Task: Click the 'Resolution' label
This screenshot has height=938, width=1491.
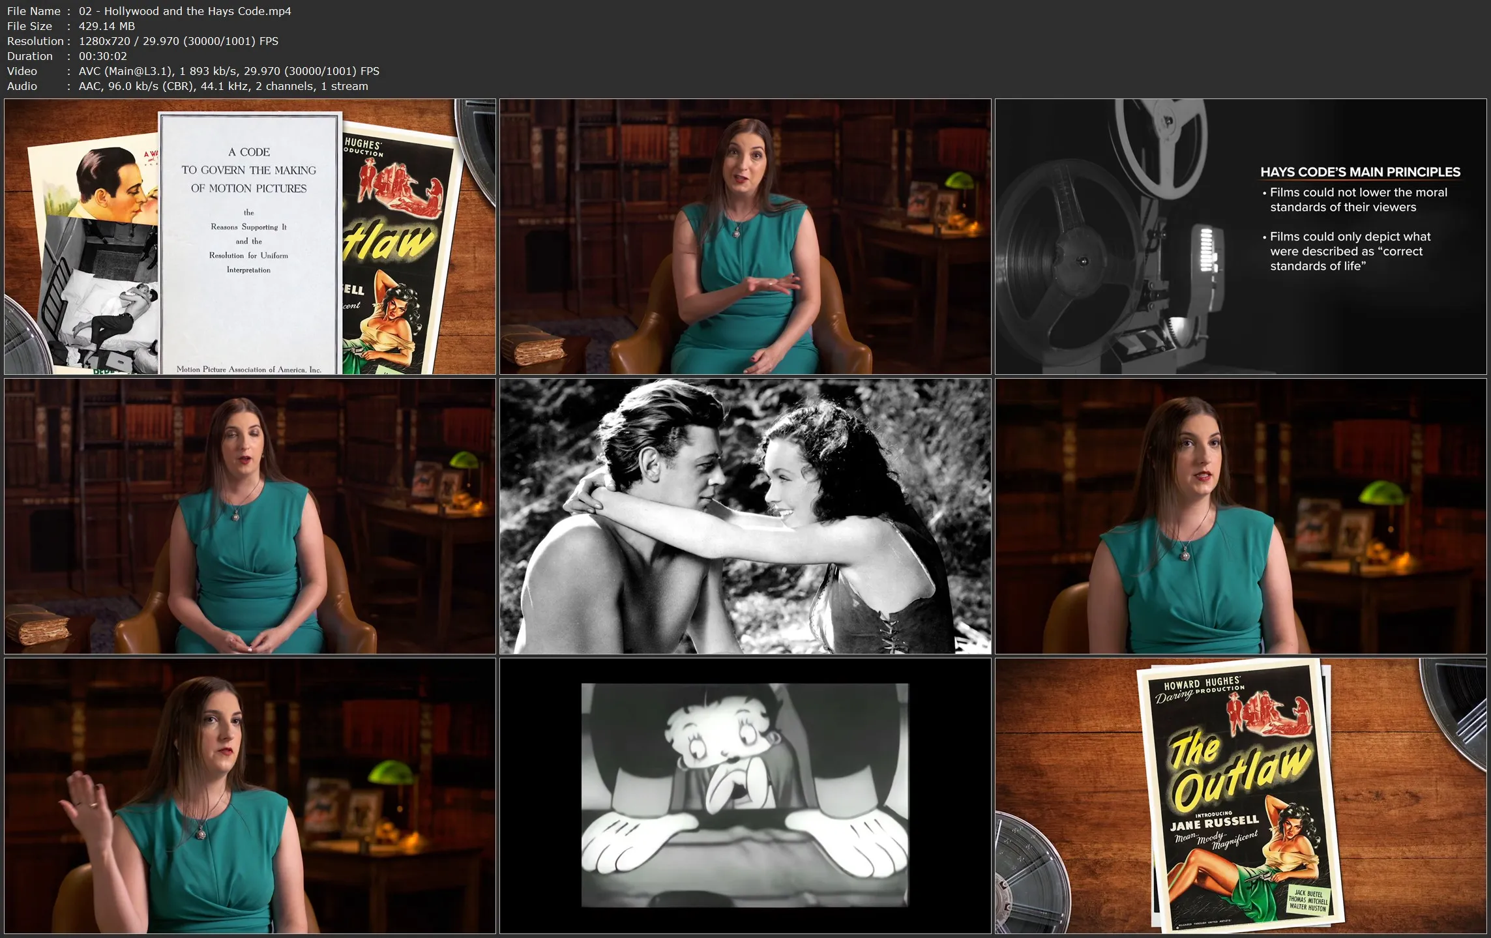Action: pos(35,41)
